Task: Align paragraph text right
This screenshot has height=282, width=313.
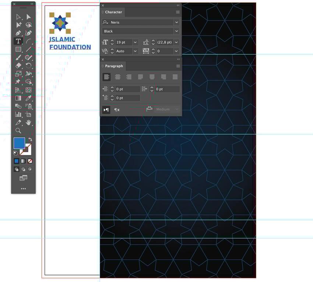Action: point(129,77)
